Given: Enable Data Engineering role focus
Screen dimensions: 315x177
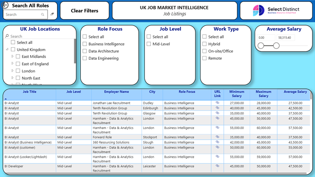Looking at the screenshot, I should [x=85, y=58].
